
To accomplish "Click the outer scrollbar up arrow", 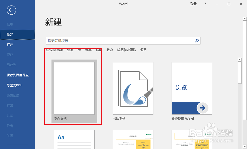I will click(245, 18).
